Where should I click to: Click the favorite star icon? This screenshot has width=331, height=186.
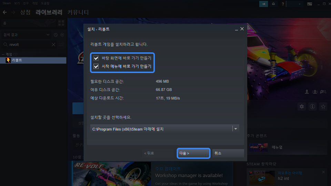tap(323, 106)
